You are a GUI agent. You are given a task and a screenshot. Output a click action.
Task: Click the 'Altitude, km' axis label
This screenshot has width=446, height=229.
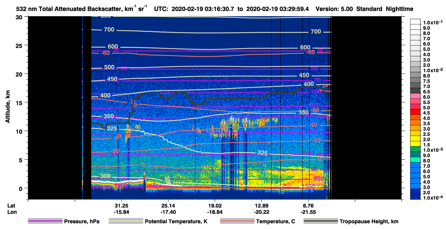[7, 107]
